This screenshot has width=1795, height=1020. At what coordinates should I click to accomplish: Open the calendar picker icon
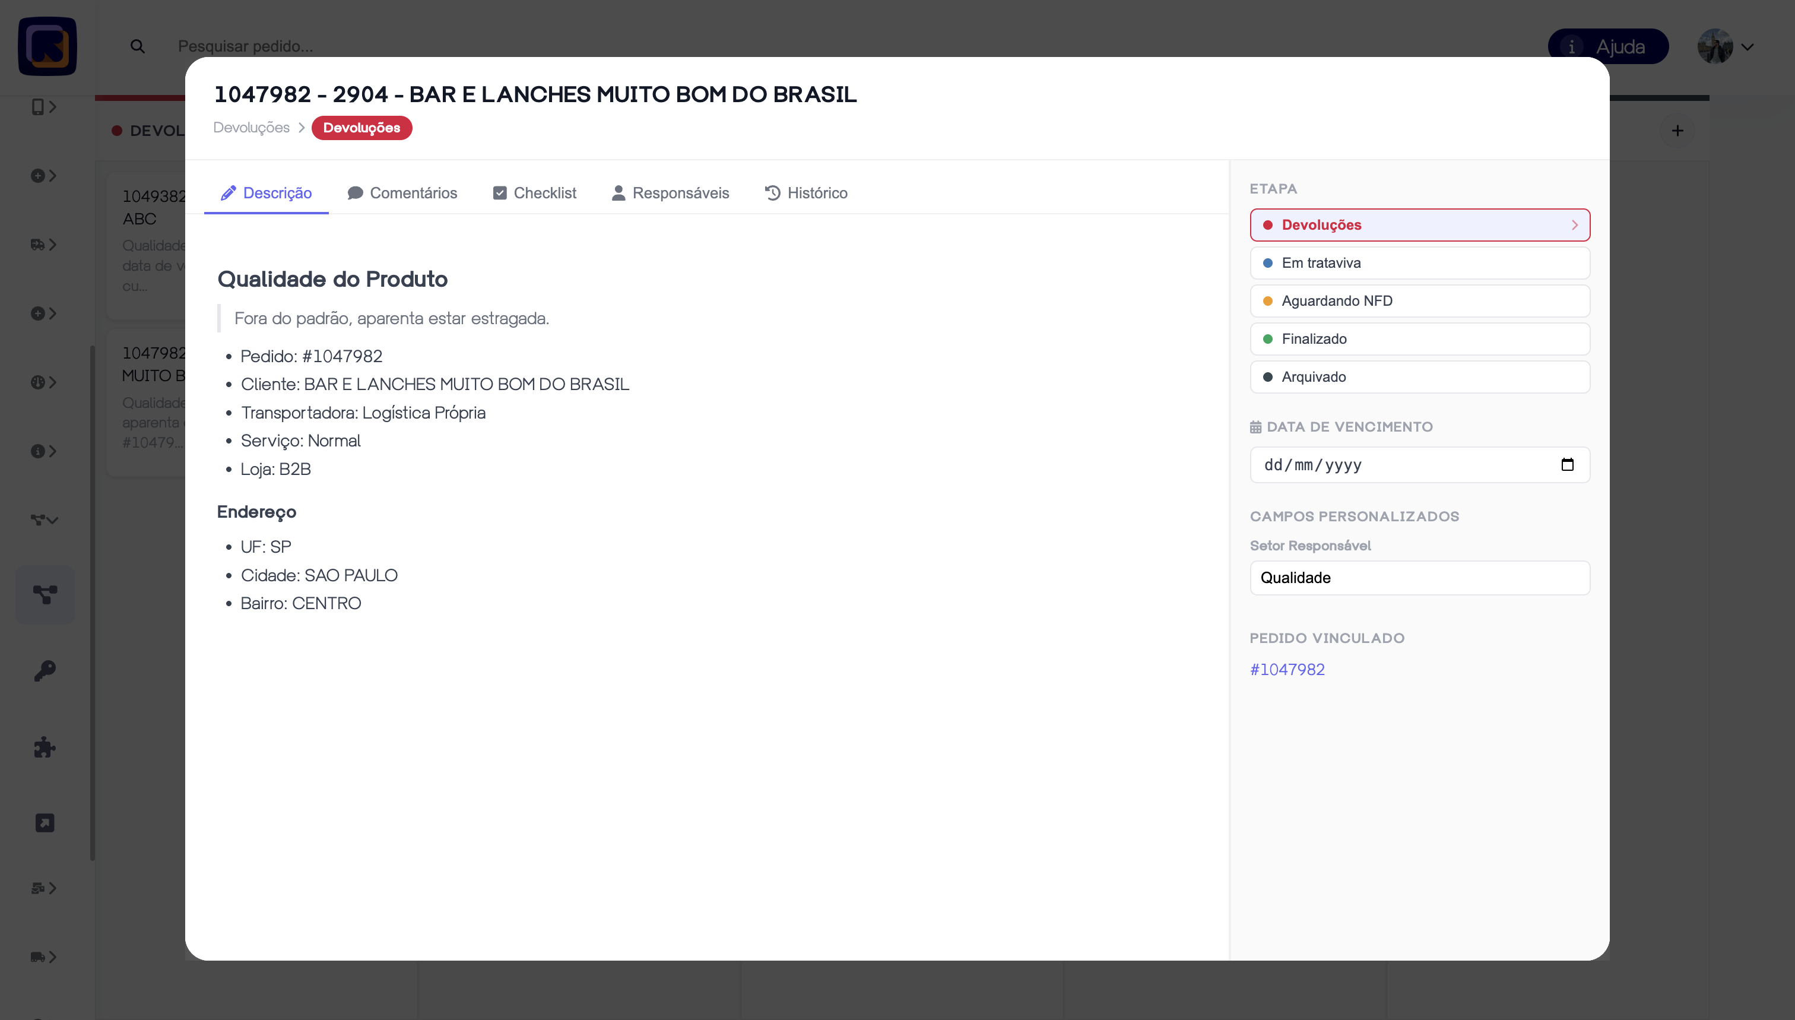(x=1568, y=464)
